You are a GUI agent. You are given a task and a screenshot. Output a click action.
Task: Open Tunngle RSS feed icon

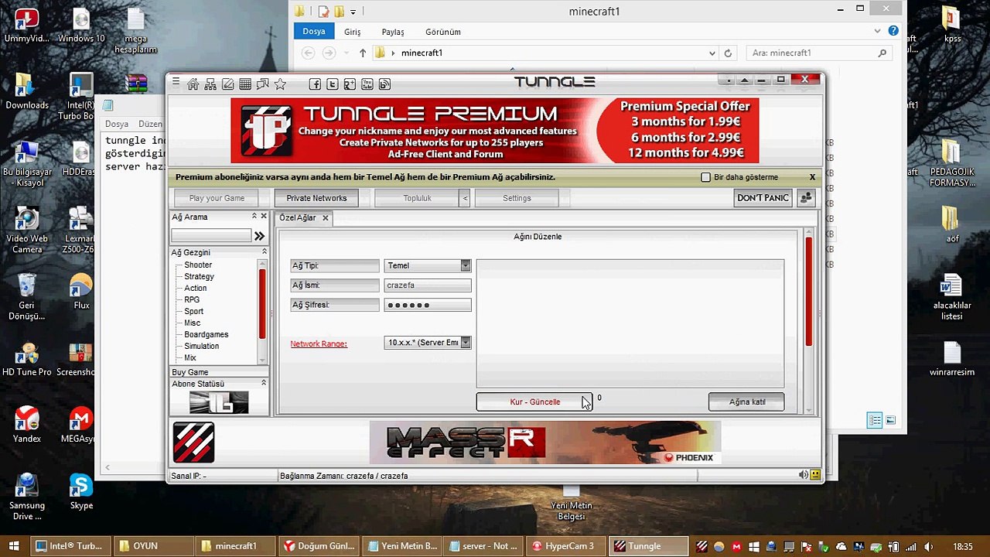coord(384,84)
